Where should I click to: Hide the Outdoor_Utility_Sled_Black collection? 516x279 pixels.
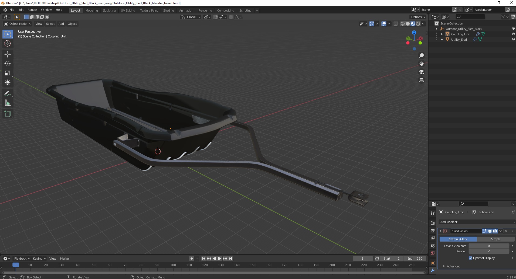point(513,29)
